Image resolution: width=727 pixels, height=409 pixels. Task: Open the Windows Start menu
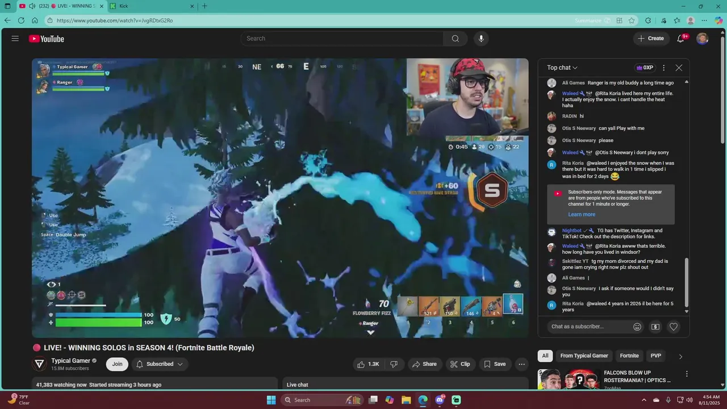(271, 400)
